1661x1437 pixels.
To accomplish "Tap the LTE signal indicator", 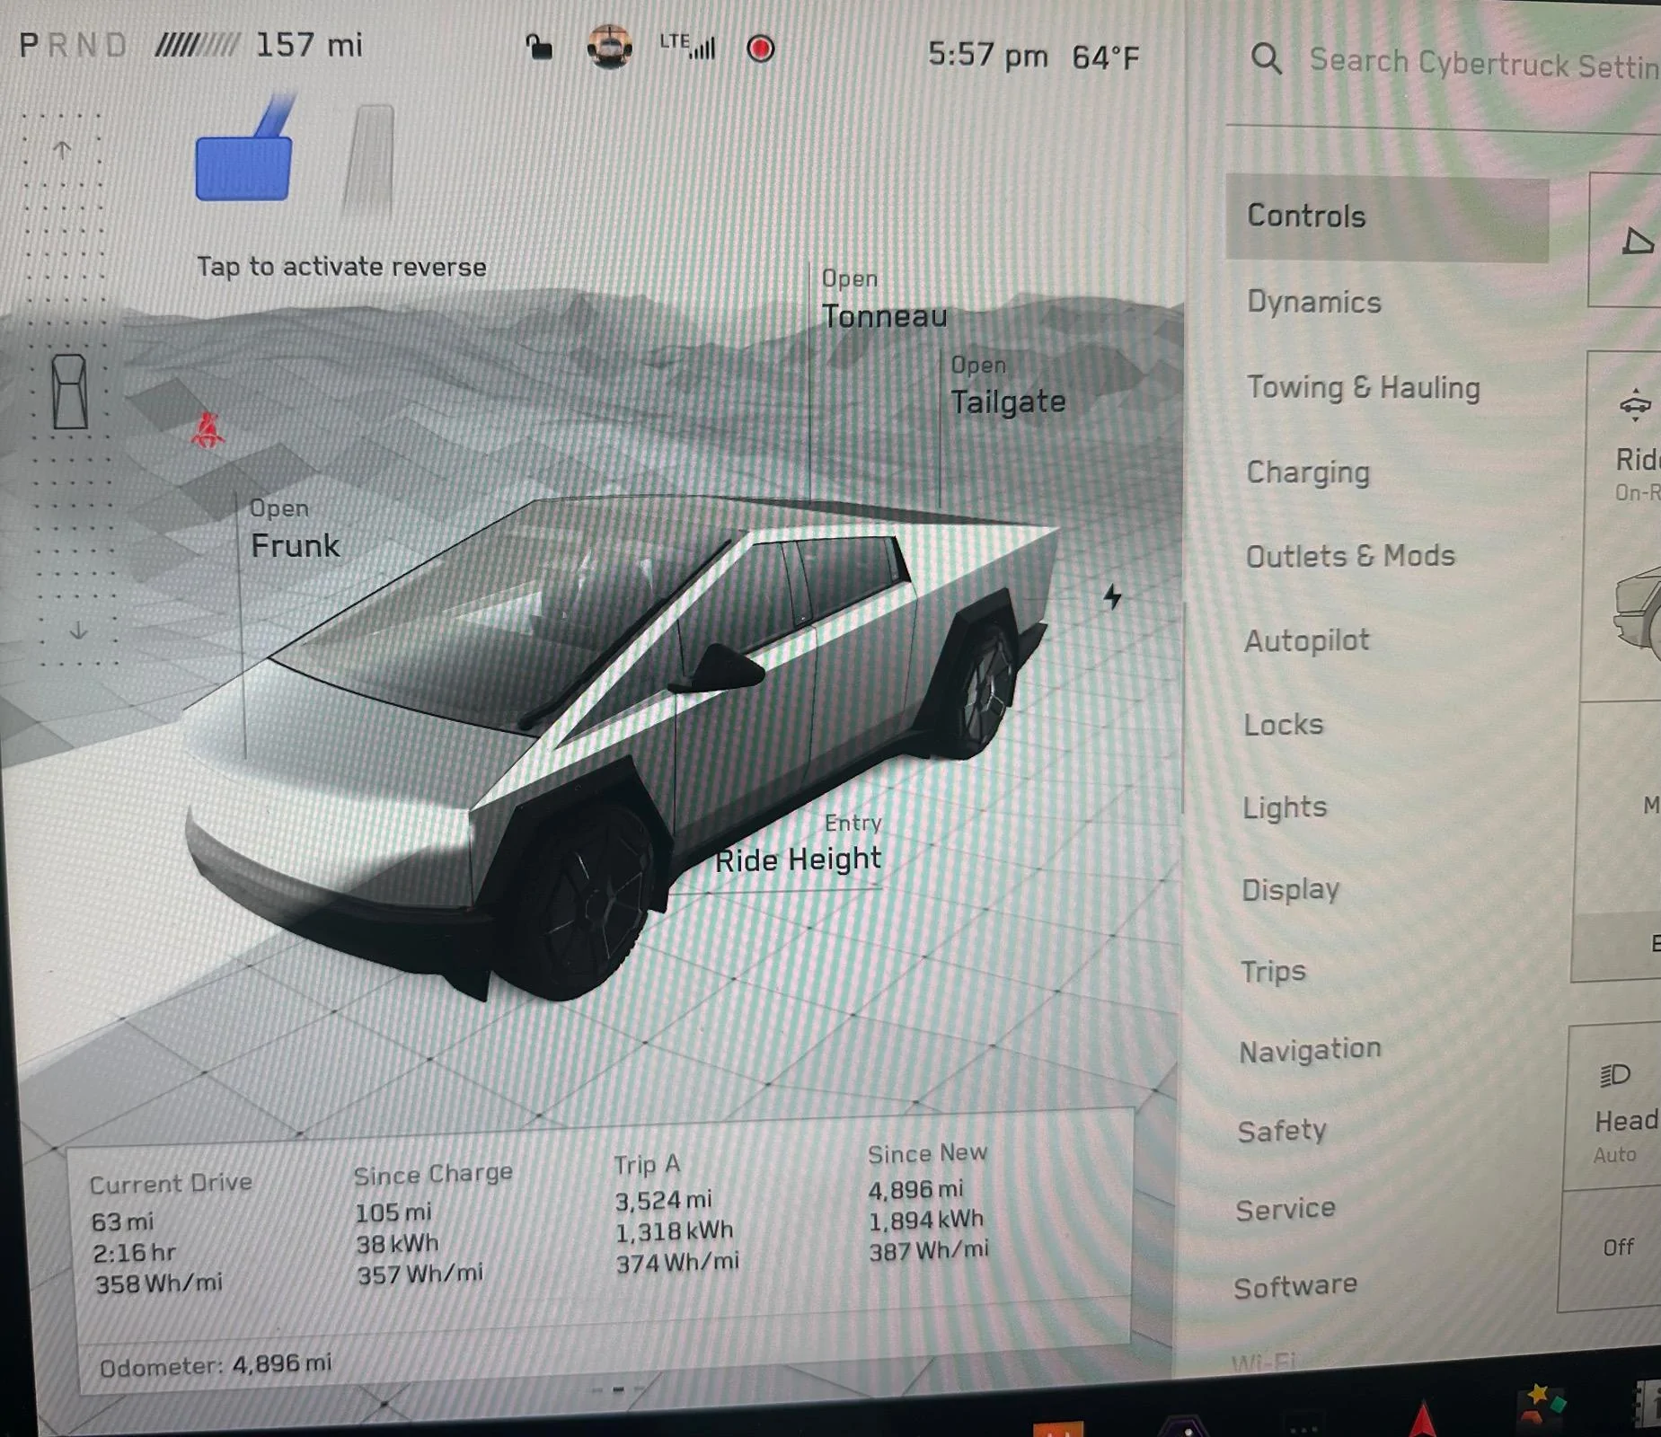I will tap(687, 46).
